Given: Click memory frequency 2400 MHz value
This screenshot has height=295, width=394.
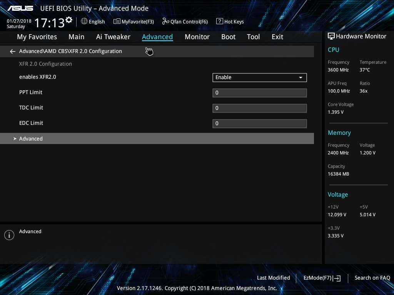Looking at the screenshot, I should tap(338, 153).
